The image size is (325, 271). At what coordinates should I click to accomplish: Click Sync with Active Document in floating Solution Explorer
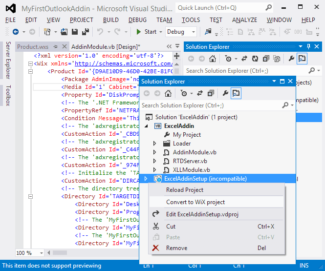point(200,93)
